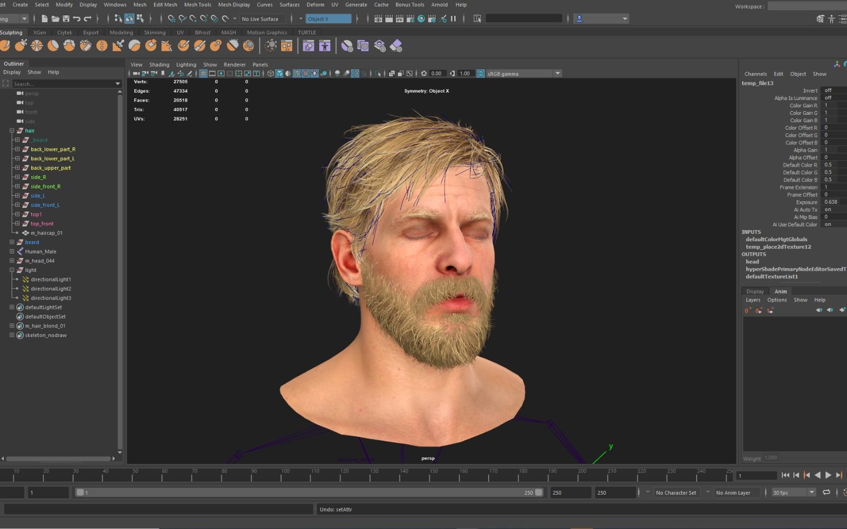
Task: Click the Save scene icon
Action: (66, 19)
